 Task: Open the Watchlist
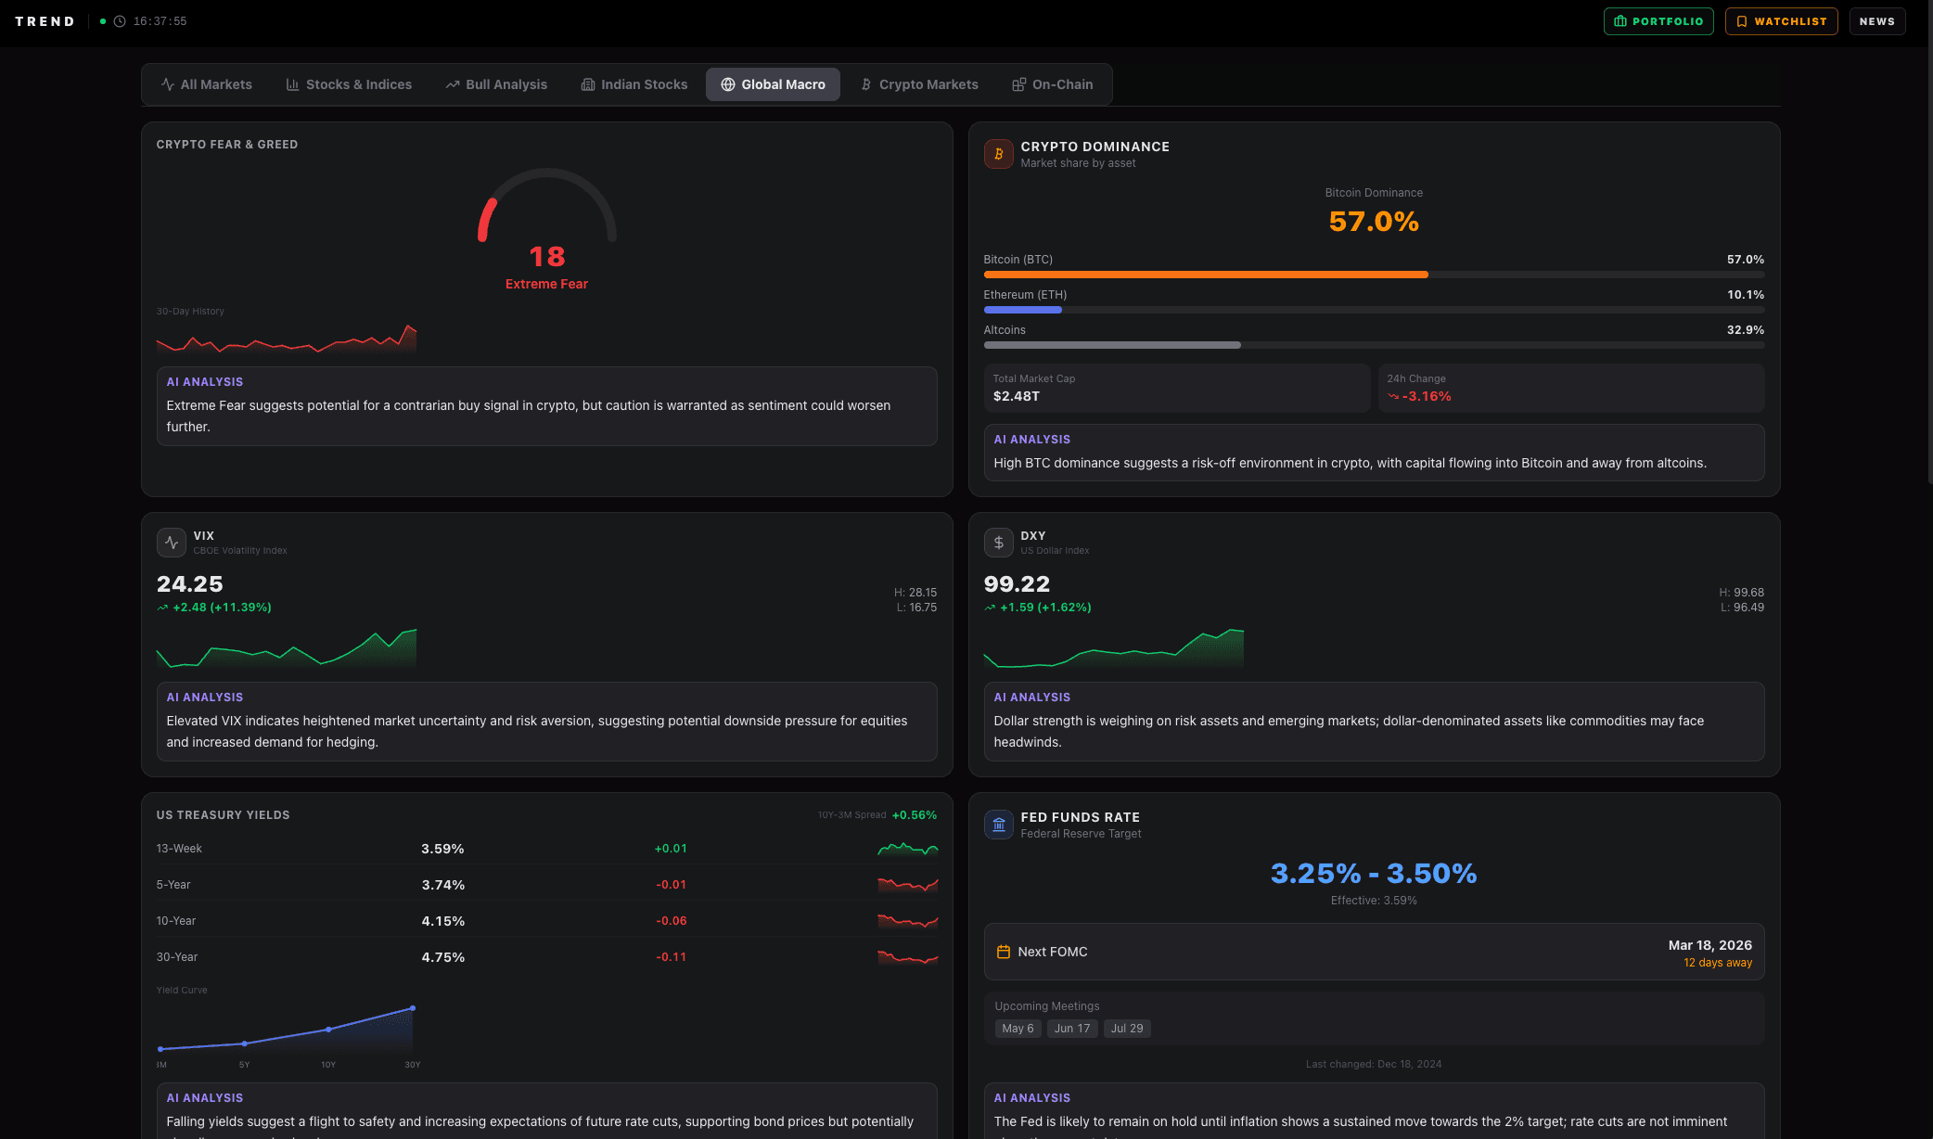coord(1781,20)
